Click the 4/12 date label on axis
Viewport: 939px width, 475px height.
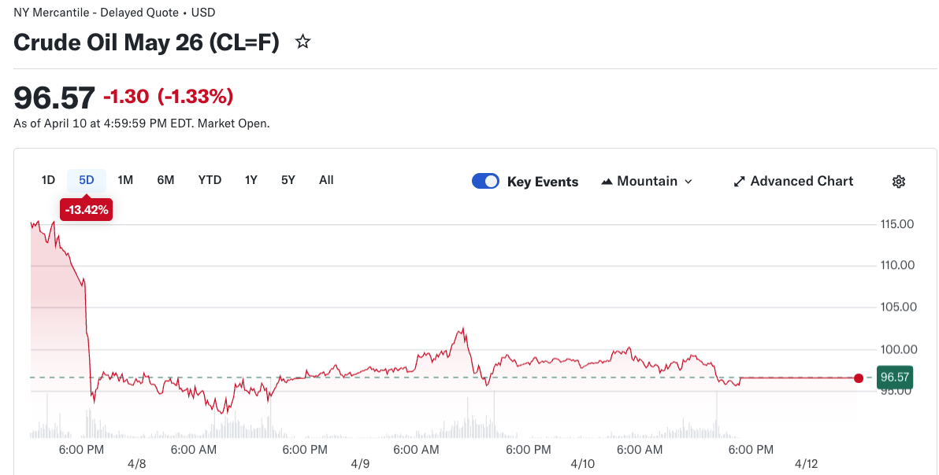point(807,464)
